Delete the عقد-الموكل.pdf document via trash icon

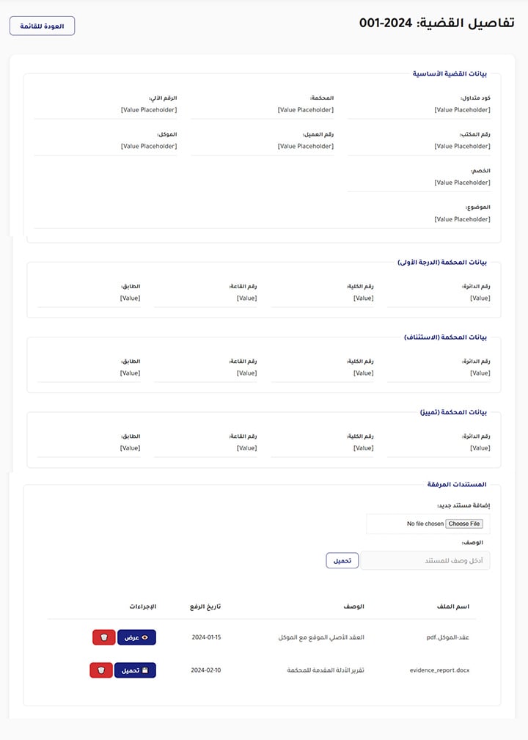click(104, 637)
